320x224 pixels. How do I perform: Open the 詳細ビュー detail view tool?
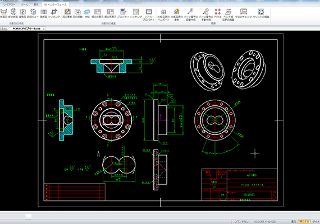33,13
